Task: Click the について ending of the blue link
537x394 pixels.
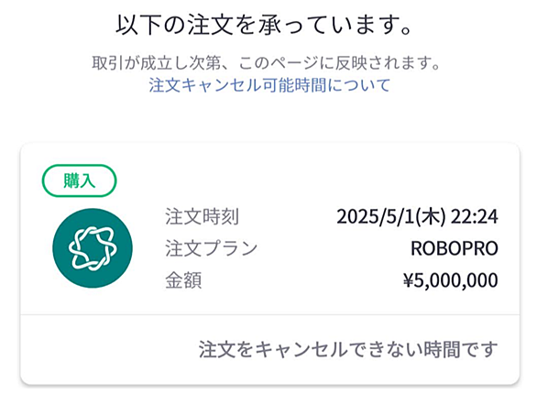Action: click(x=358, y=85)
